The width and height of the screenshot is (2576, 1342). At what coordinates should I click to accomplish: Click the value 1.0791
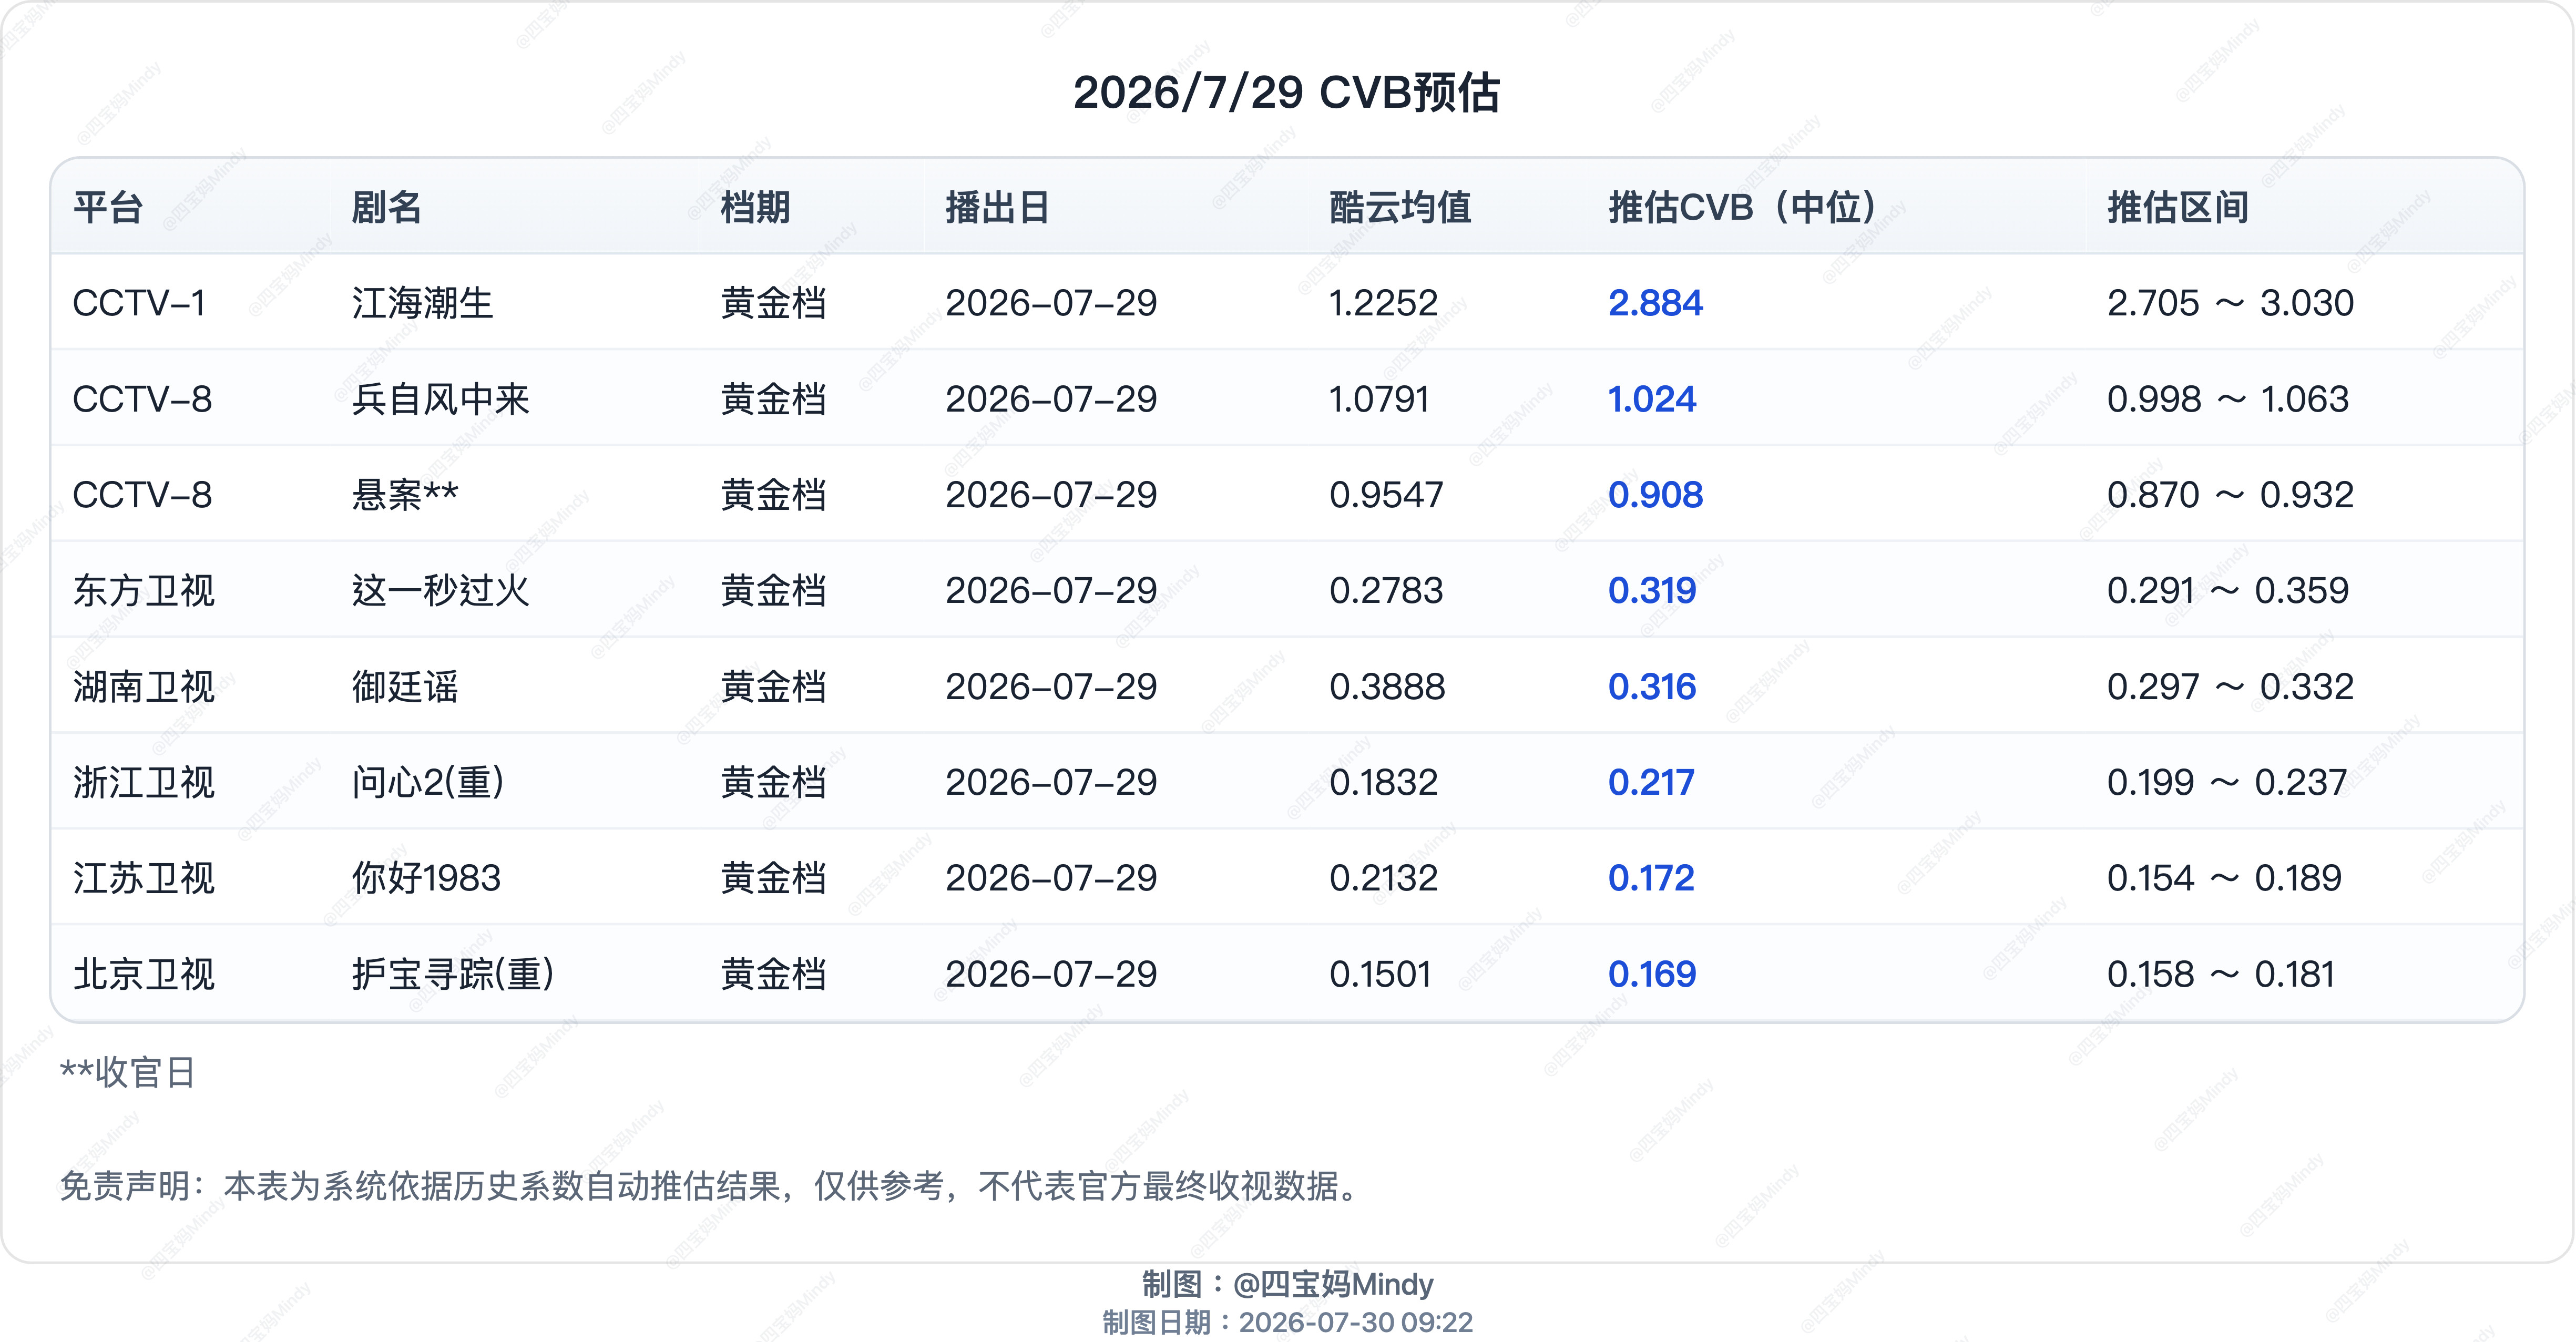coord(1379,399)
